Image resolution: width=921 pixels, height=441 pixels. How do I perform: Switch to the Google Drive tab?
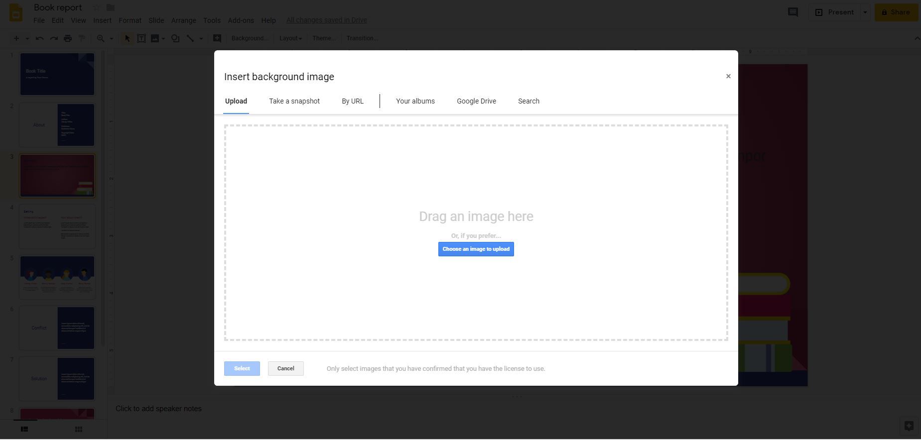tap(476, 101)
